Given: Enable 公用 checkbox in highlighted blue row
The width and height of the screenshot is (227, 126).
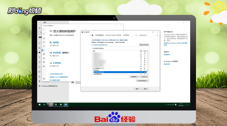Looking at the screenshot, I should [145, 72].
